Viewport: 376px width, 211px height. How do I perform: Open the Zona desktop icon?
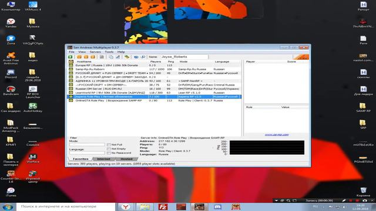point(11,40)
